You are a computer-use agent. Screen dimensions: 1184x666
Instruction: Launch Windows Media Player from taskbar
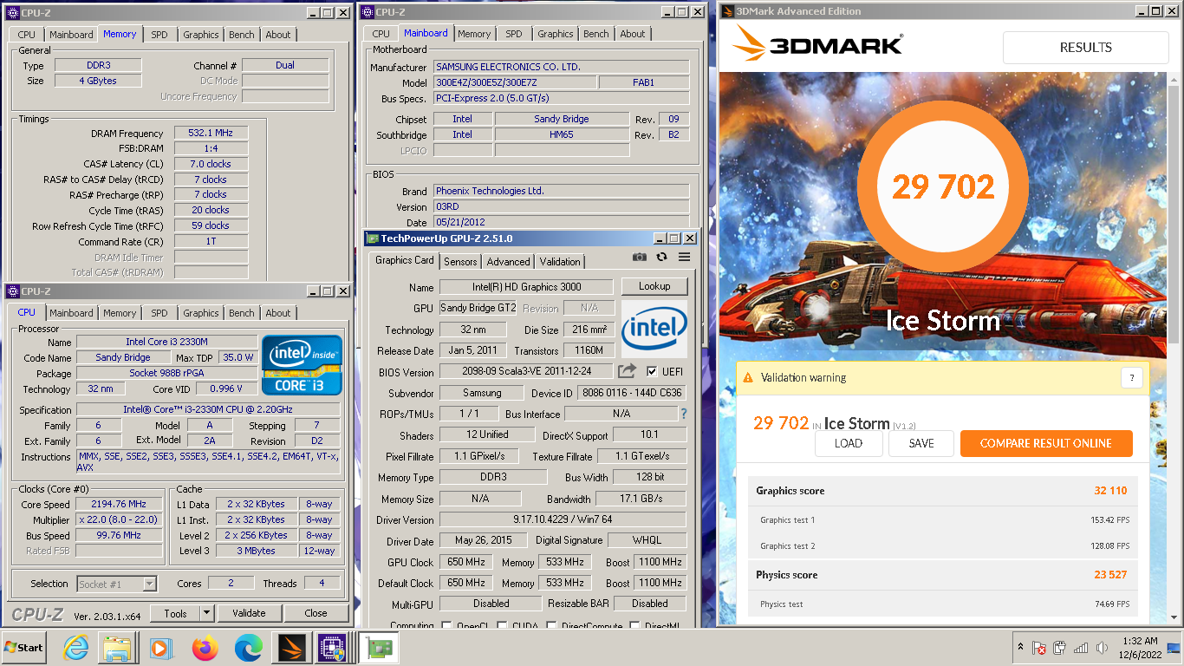point(160,648)
